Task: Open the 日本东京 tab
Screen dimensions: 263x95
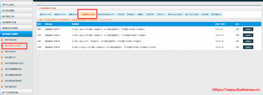Action: coord(121,15)
